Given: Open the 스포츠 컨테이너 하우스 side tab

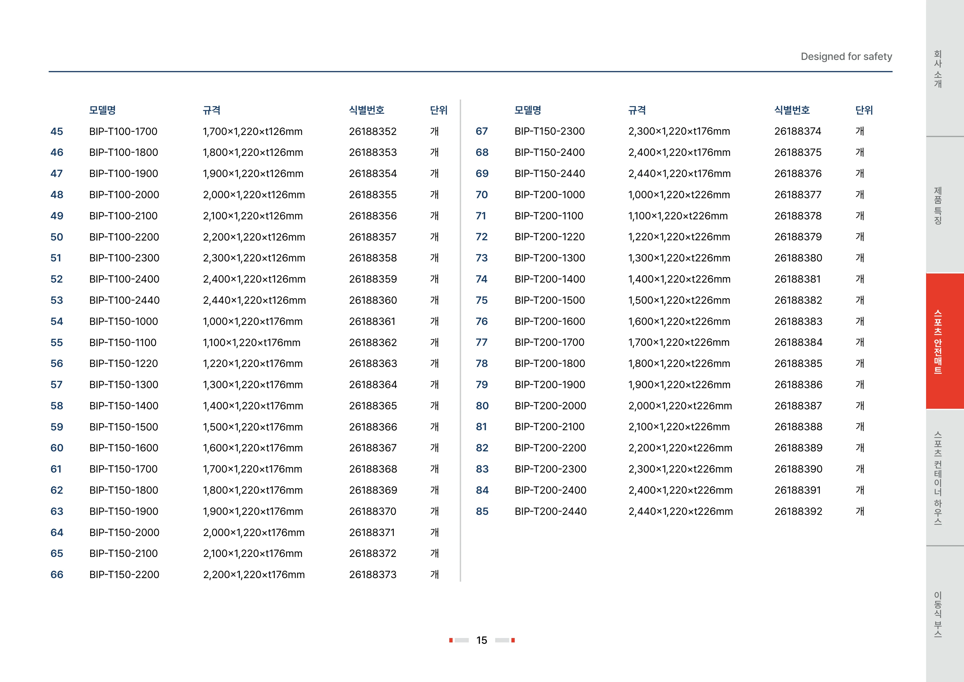Looking at the screenshot, I should click(945, 477).
